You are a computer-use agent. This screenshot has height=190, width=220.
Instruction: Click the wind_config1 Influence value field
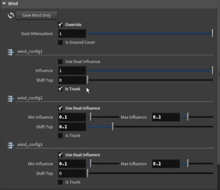(72, 71)
